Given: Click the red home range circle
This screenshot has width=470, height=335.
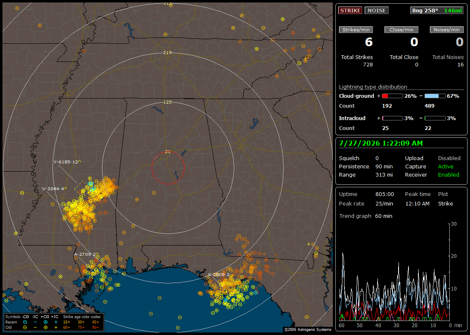Looking at the screenshot, I should [168, 167].
